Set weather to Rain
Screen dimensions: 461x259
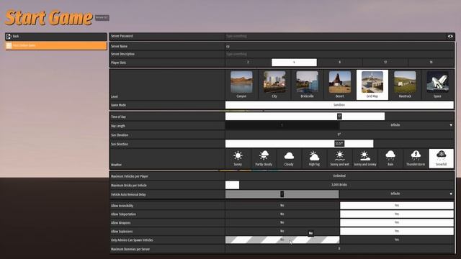pyautogui.click(x=390, y=158)
